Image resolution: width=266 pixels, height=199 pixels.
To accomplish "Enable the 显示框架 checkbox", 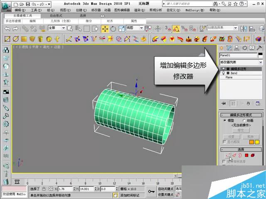I will (224, 142).
